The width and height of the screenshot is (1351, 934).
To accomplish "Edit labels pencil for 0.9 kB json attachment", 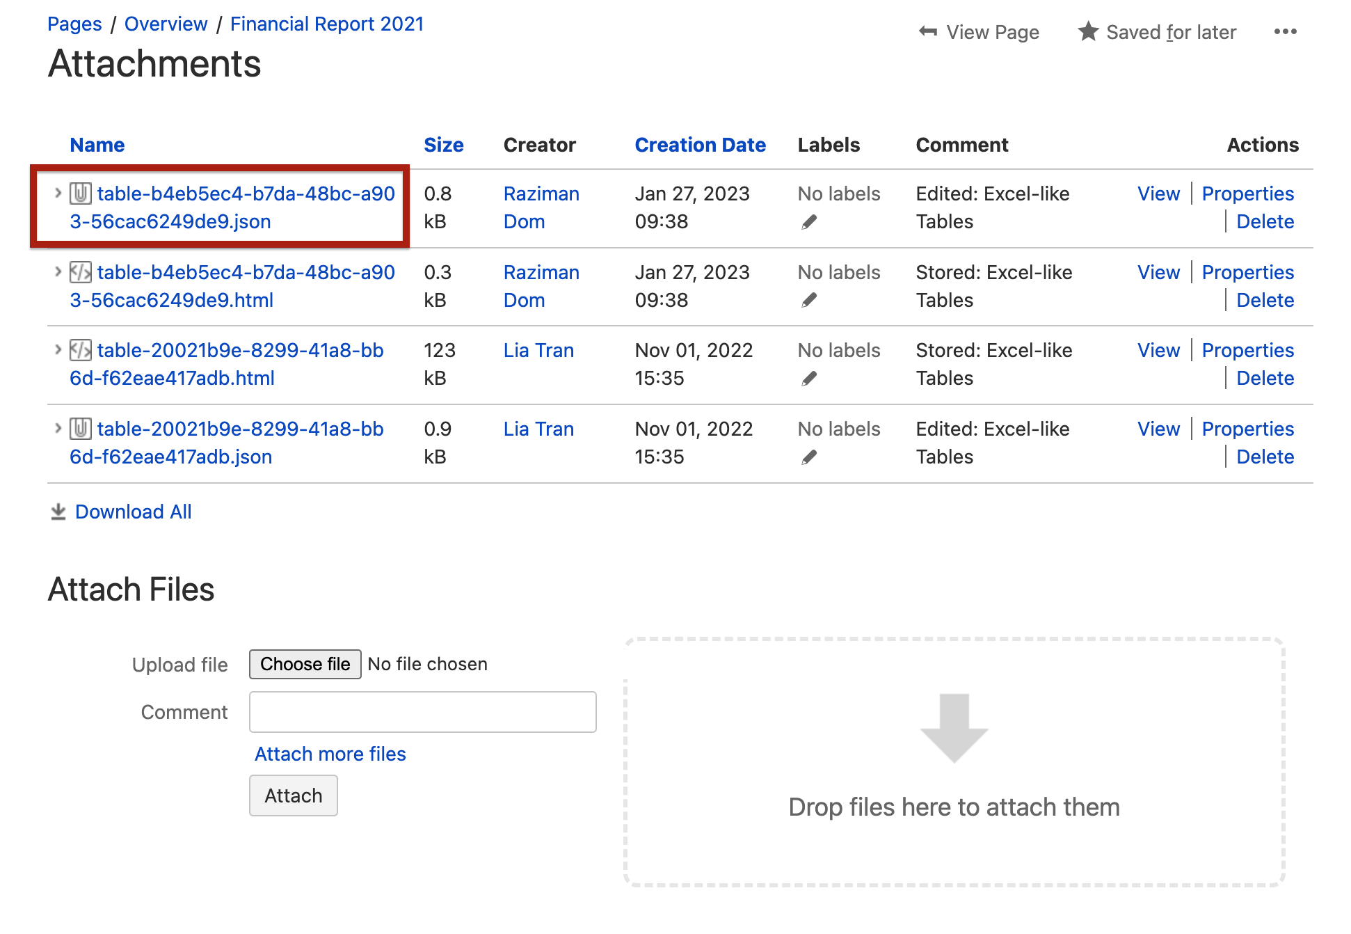I will click(808, 457).
